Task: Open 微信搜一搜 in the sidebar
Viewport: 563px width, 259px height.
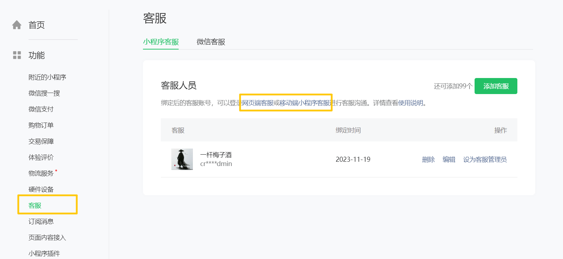Action: tap(44, 93)
